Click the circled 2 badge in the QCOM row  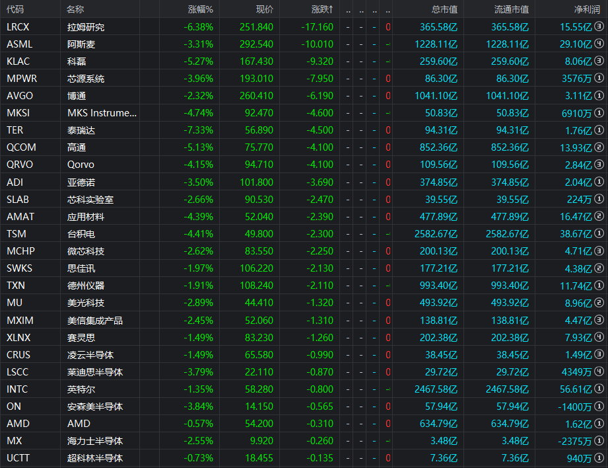[x=599, y=147]
